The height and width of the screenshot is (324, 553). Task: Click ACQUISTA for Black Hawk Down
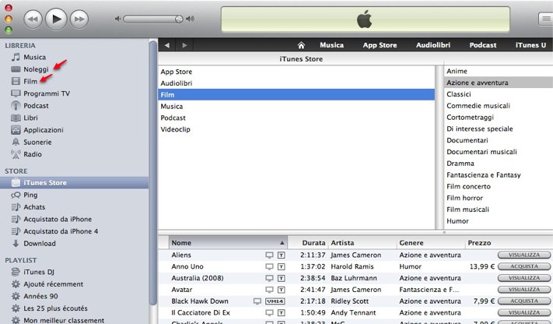[x=524, y=301]
